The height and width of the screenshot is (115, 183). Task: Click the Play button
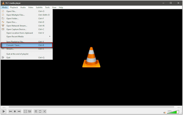[4, 111]
